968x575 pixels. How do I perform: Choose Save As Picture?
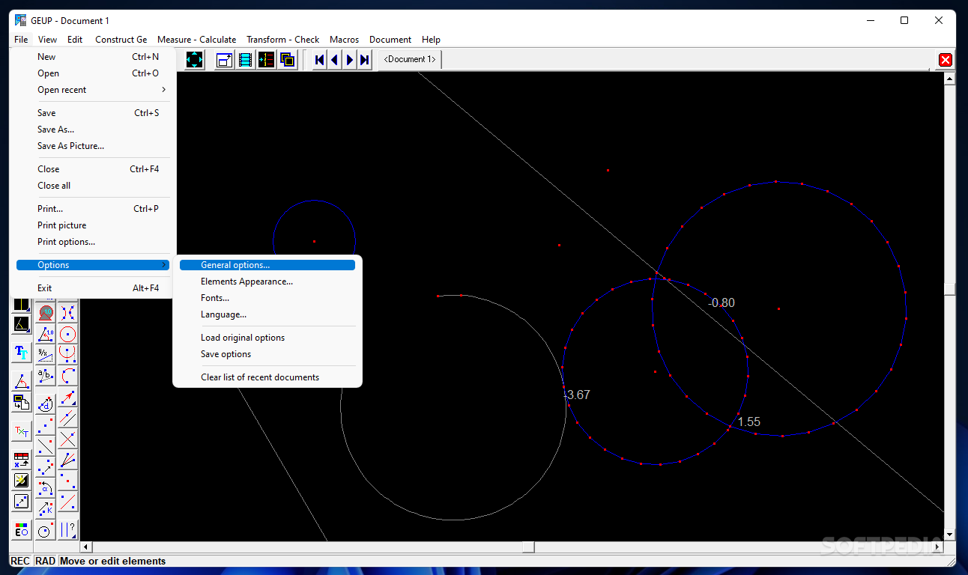[93, 146]
